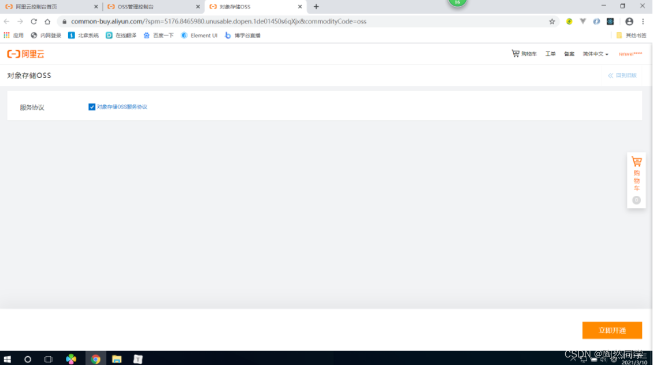653x365 pixels.
Task: Click the blue round extension icon
Action: (596, 21)
